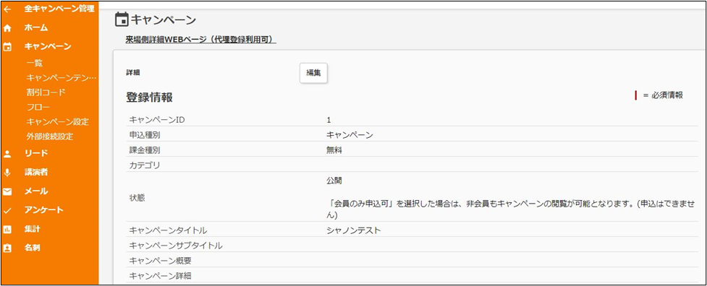Open the 講演者 menu
Screen dimensions: 707x286
pyautogui.click(x=36, y=172)
